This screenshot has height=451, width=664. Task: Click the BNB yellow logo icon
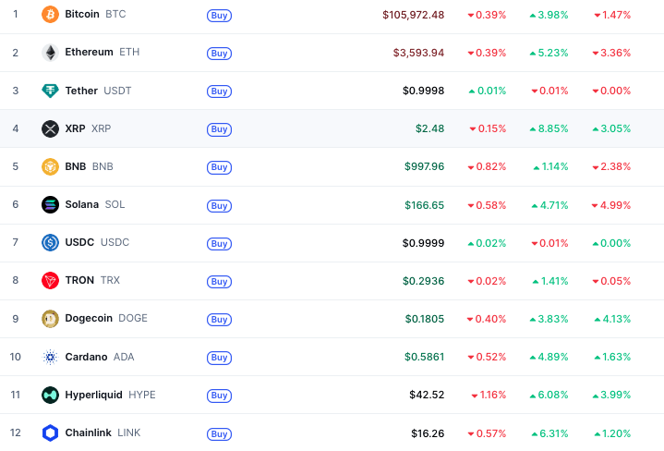tap(50, 167)
